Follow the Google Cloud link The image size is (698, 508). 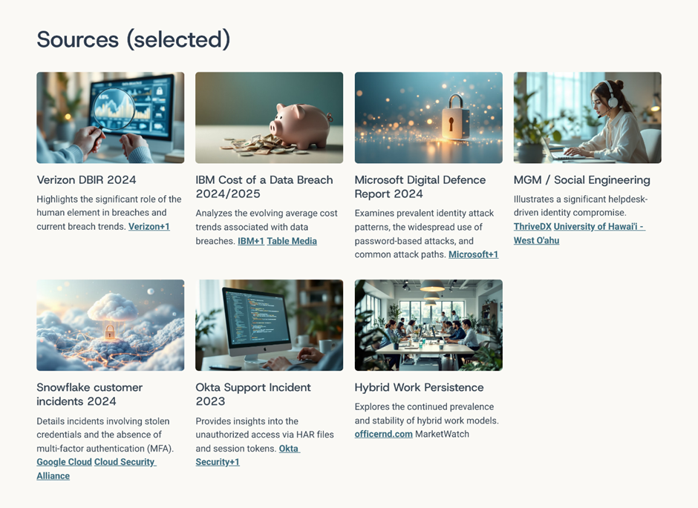click(x=64, y=462)
